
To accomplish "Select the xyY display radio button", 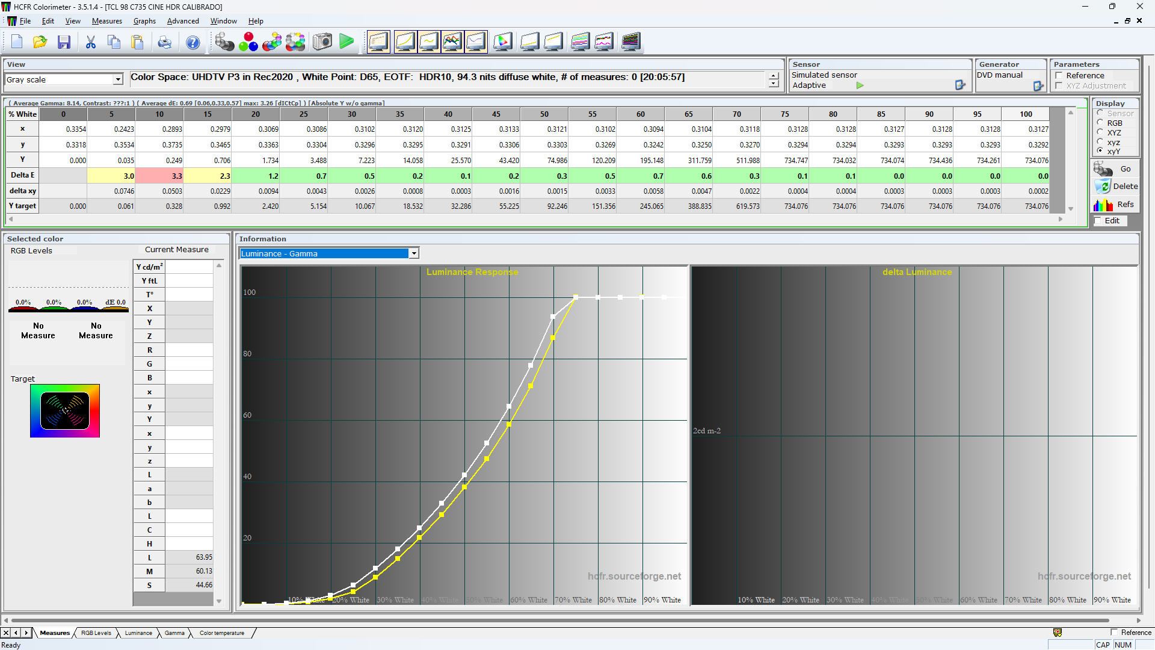I will 1100,151.
